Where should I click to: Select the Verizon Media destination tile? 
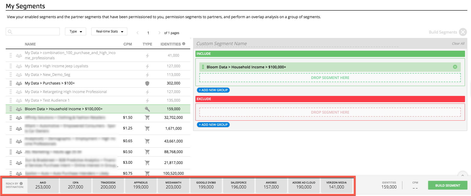336,185
